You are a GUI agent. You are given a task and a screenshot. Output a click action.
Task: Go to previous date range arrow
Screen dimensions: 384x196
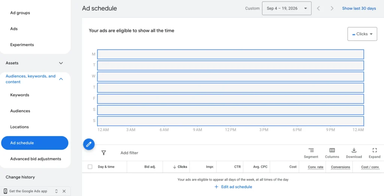click(x=318, y=8)
